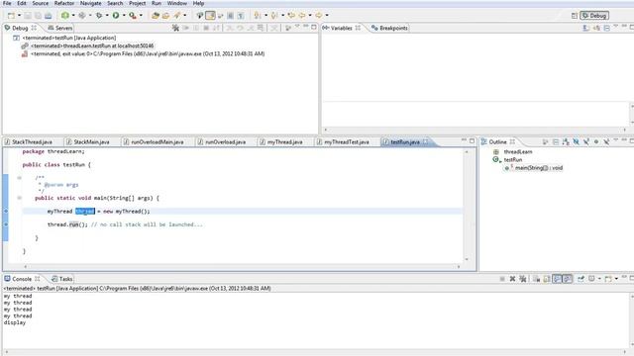Viewport: 634px width, 356px height.
Task: Click the Forward navigation arrow icon
Action: (x=319, y=16)
